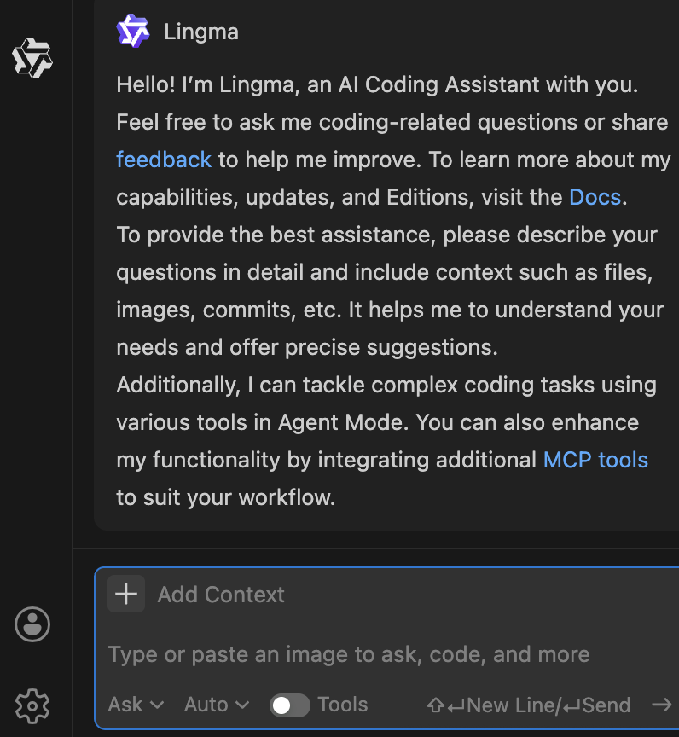Visit the Docs link

[595, 197]
